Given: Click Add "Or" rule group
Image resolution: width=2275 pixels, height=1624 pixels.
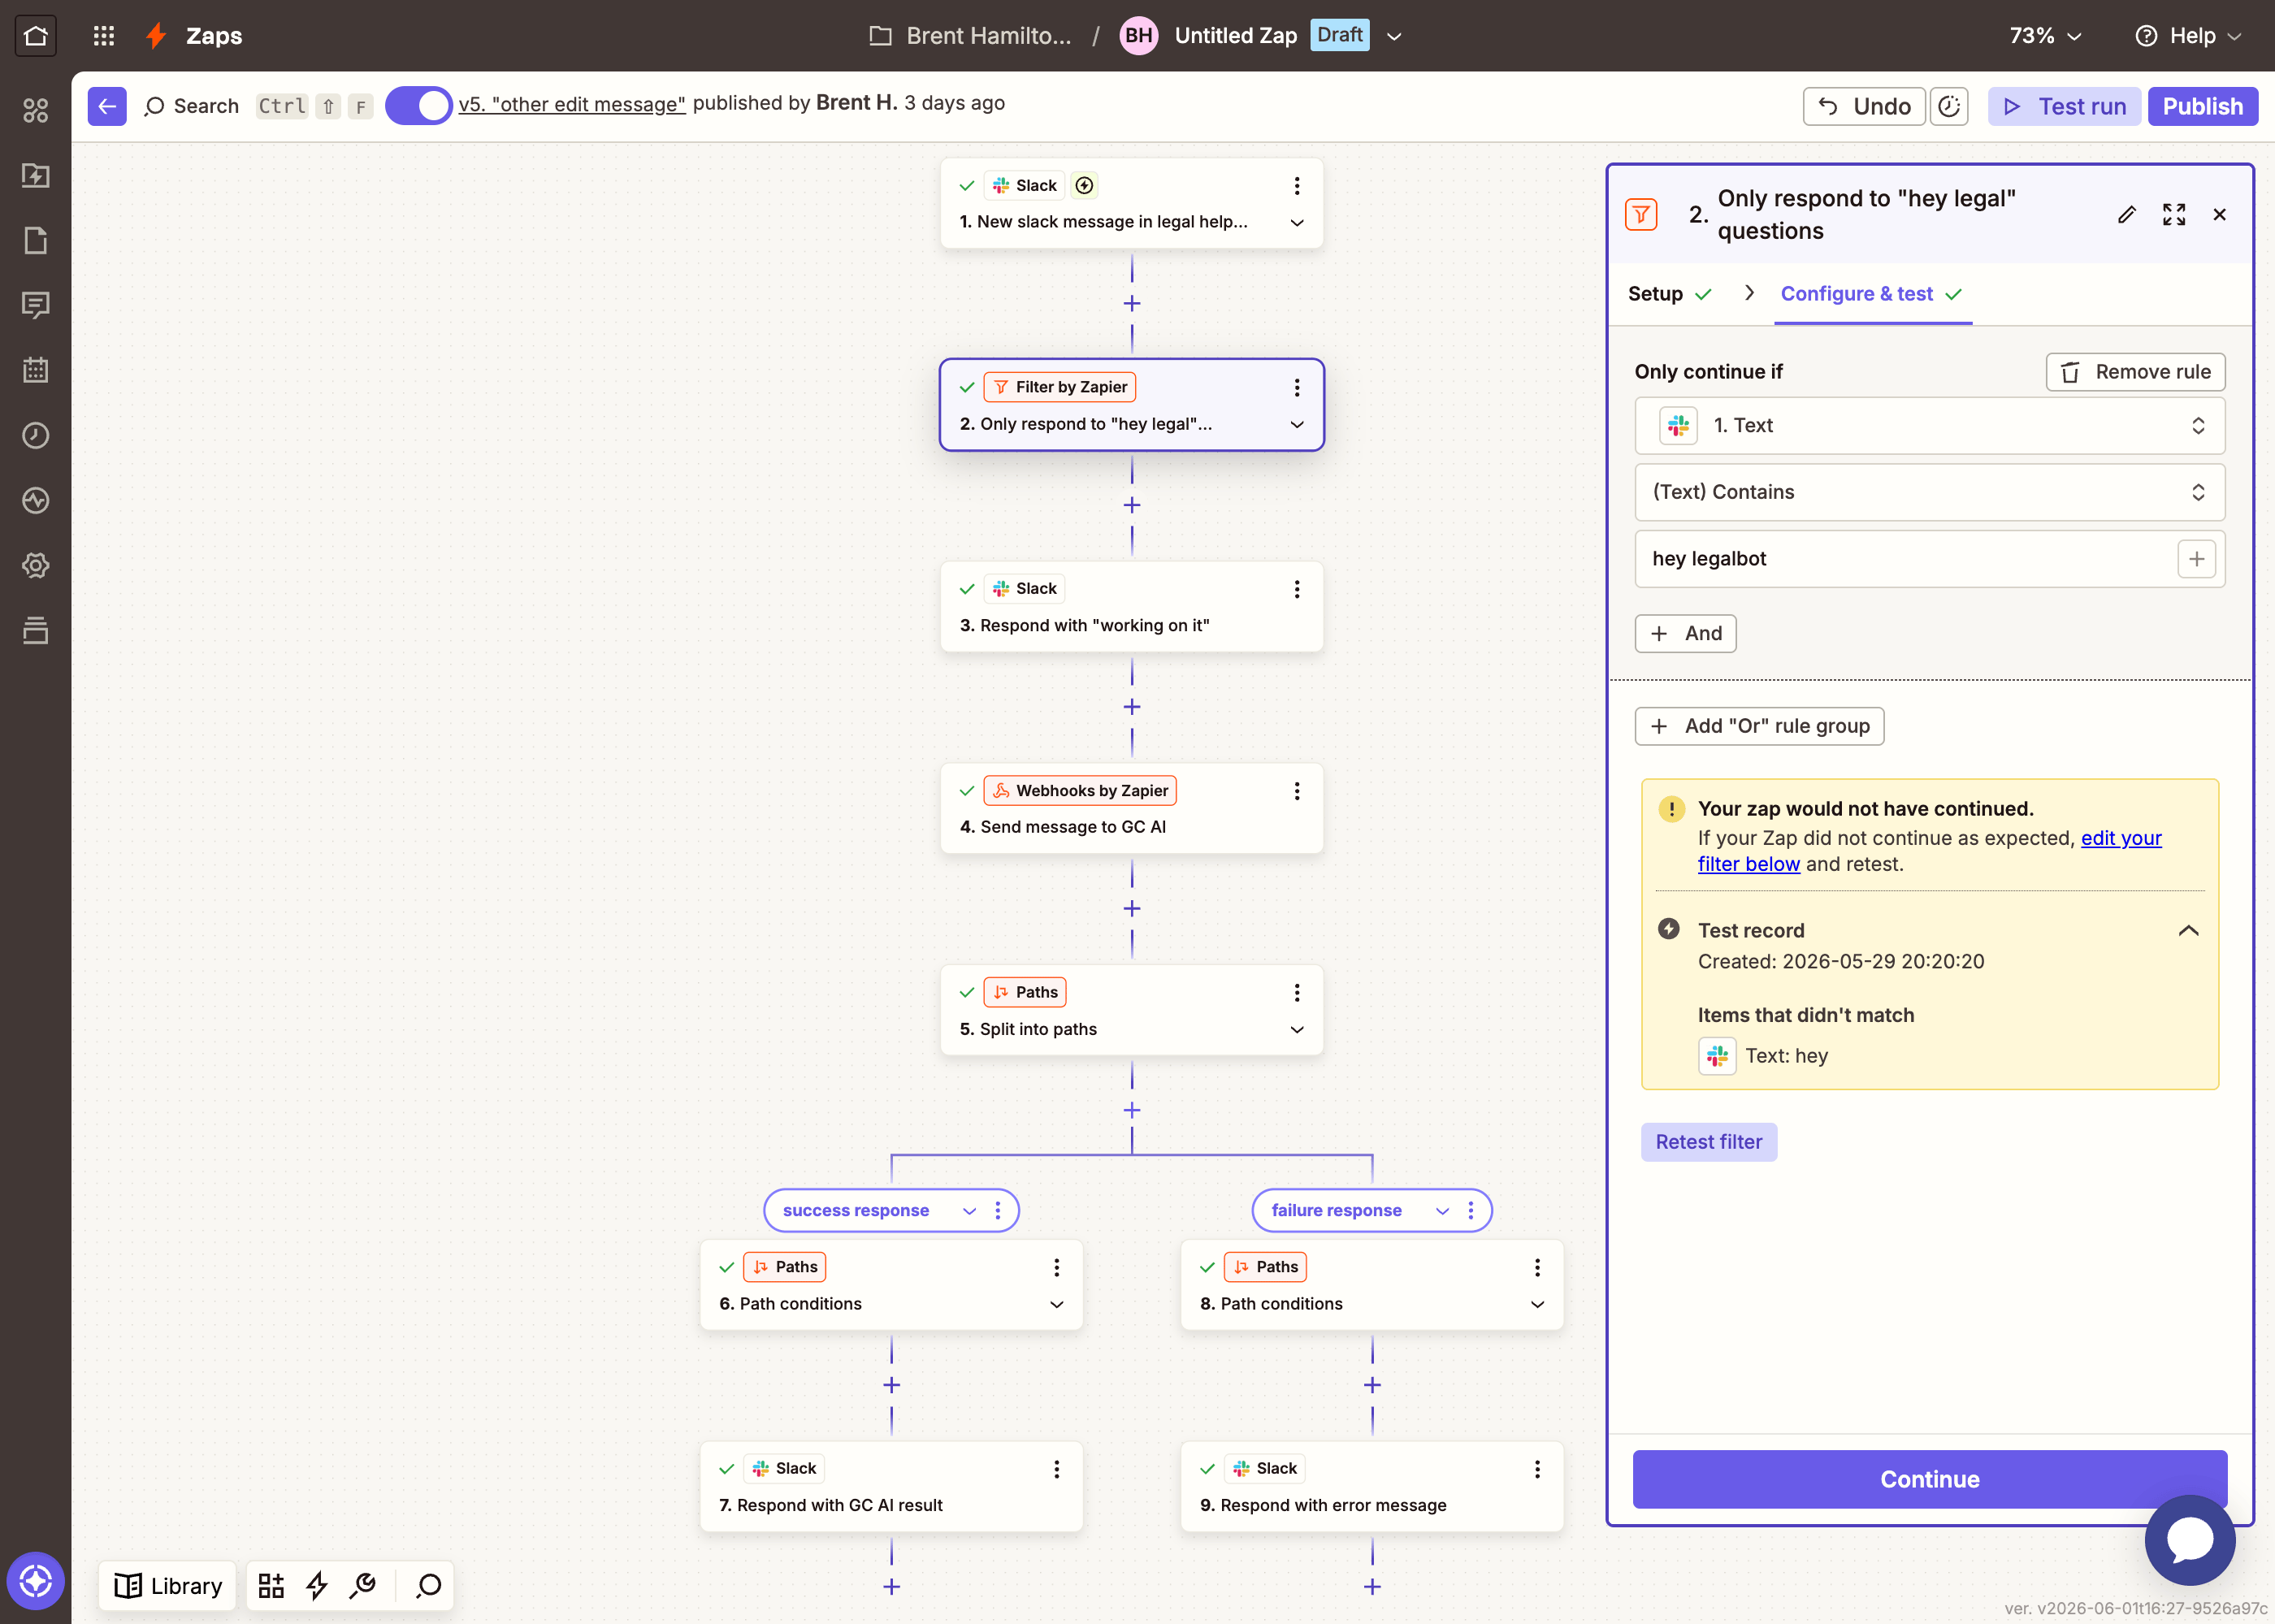Looking at the screenshot, I should [x=1759, y=726].
